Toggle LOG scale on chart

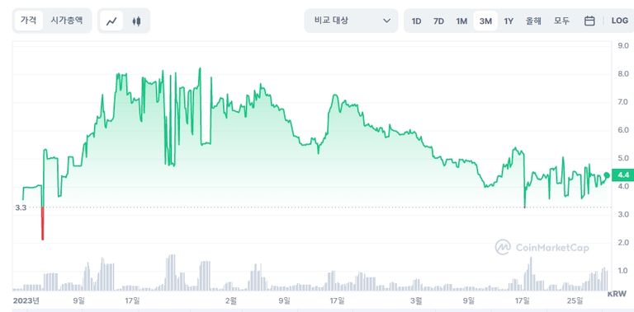[x=619, y=21]
